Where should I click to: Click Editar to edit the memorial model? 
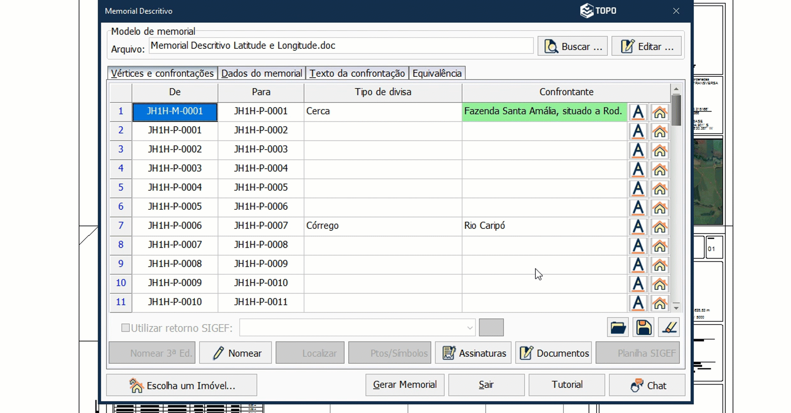pos(646,46)
